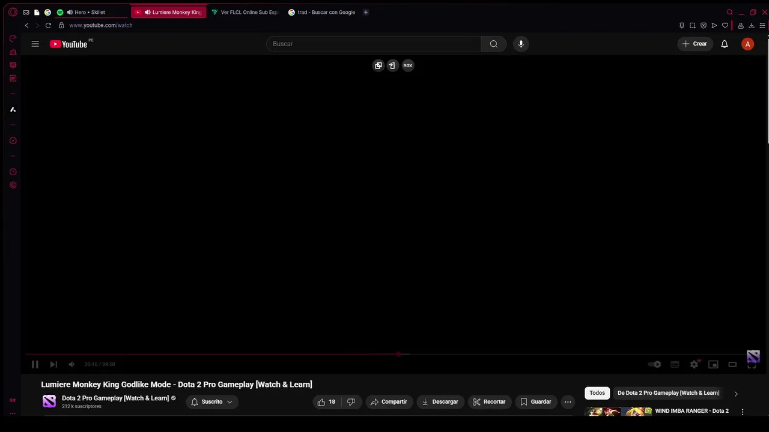Viewport: 769px width, 432px height.
Task: Open the pinned Google tab
Action: coord(47,12)
